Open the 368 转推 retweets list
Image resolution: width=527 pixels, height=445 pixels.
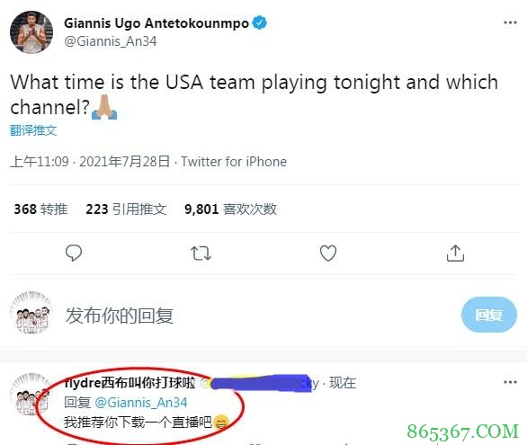[x=40, y=209]
